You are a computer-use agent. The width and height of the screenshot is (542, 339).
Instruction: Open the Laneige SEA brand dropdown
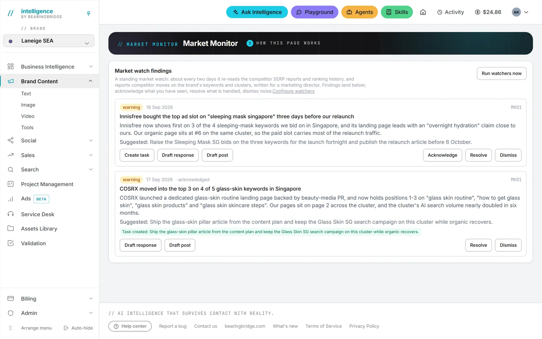49,41
